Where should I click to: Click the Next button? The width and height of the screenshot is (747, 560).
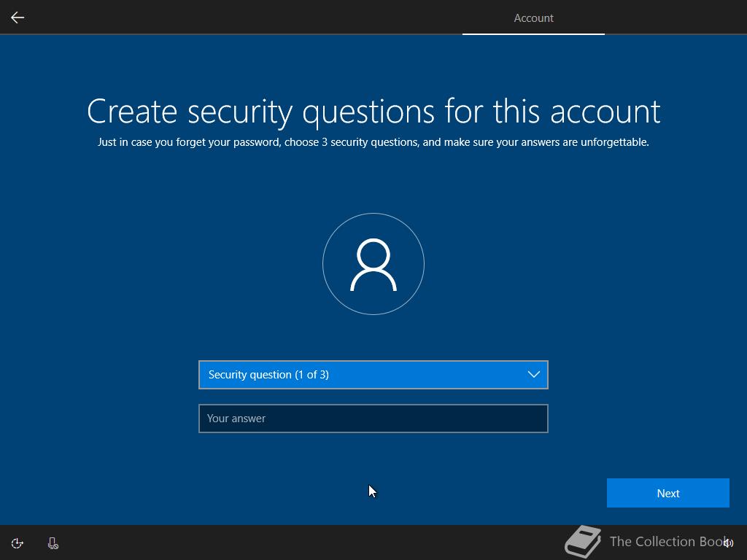coord(668,493)
